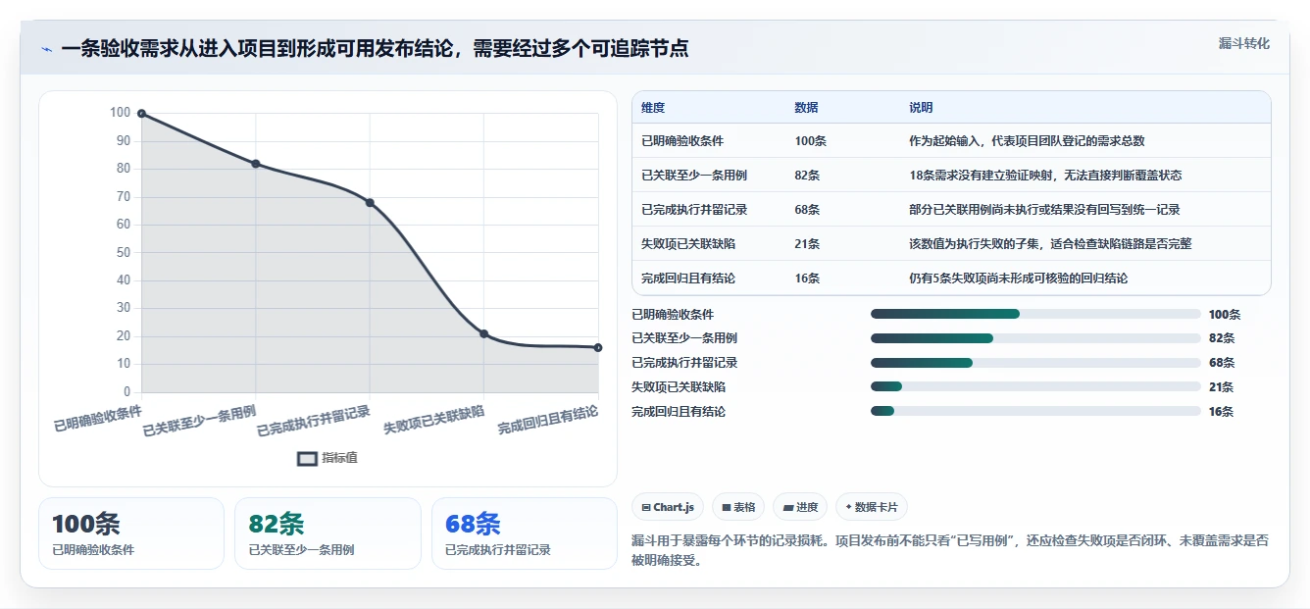Viewport: 1310px width, 609px height.
Task: Click the 数据 table column header
Action: point(806,108)
